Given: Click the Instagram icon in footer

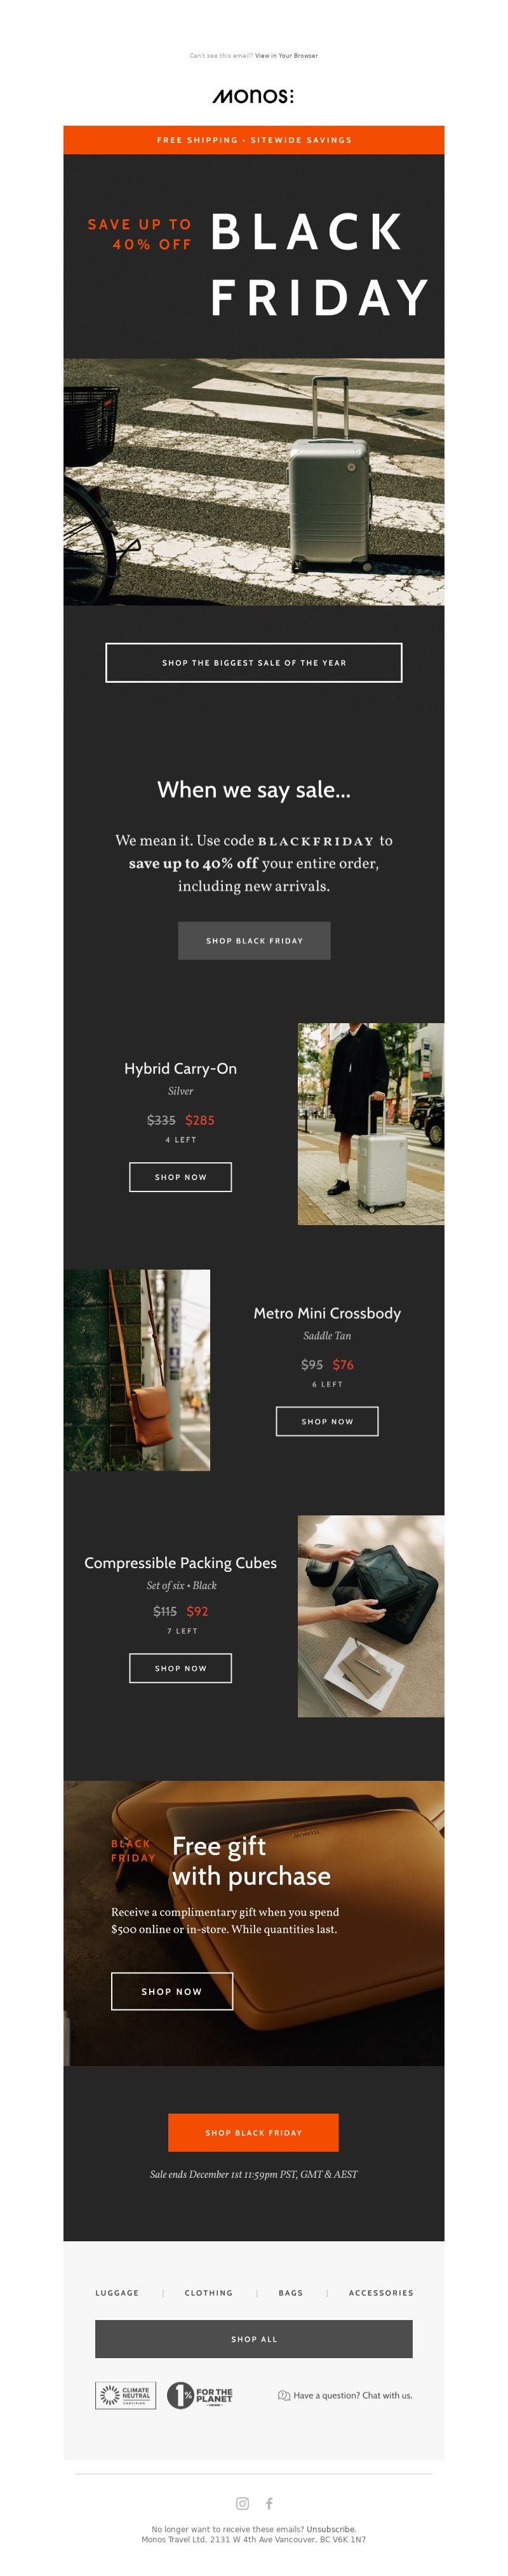Looking at the screenshot, I should pos(242,2503).
